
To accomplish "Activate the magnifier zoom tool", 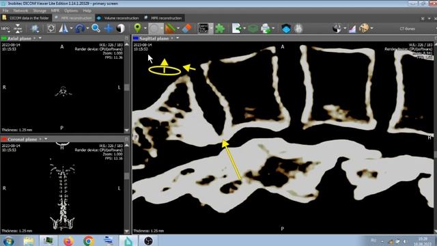I will tap(96, 29).
